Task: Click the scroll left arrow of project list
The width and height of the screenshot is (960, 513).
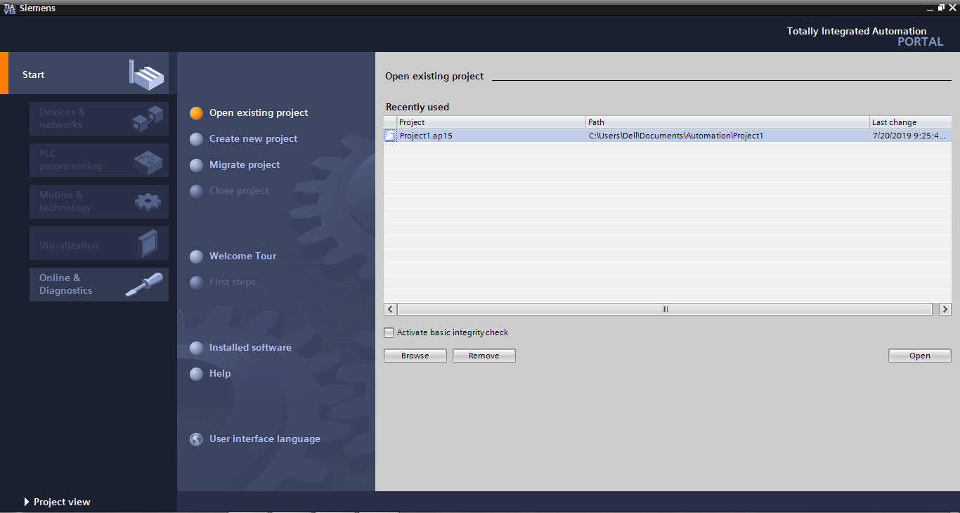Action: (390, 309)
